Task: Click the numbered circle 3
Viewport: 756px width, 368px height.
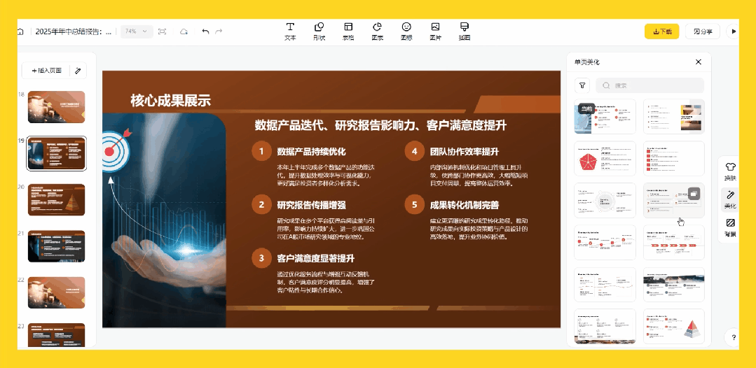Action: point(261,258)
